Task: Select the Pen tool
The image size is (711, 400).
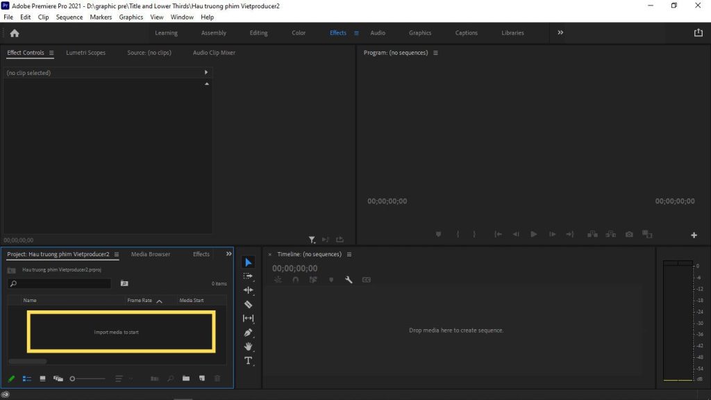Action: coord(248,333)
